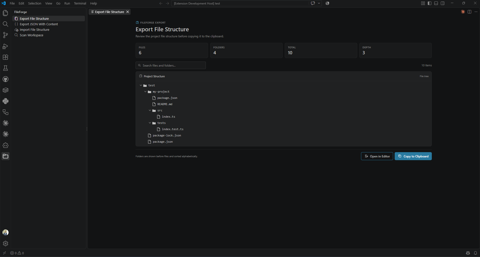Select Export JSON With Content command

48,24
